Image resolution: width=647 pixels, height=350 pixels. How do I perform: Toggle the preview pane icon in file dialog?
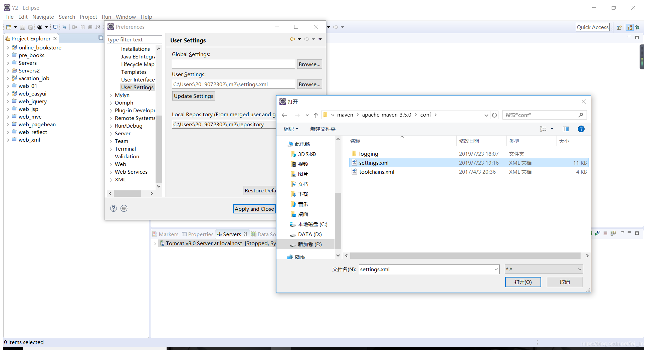pyautogui.click(x=566, y=129)
